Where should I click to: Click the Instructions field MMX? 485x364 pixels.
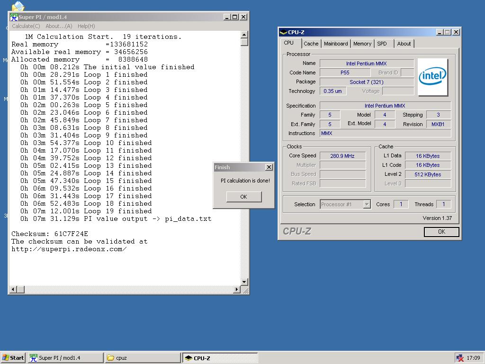pyautogui.click(x=386, y=133)
